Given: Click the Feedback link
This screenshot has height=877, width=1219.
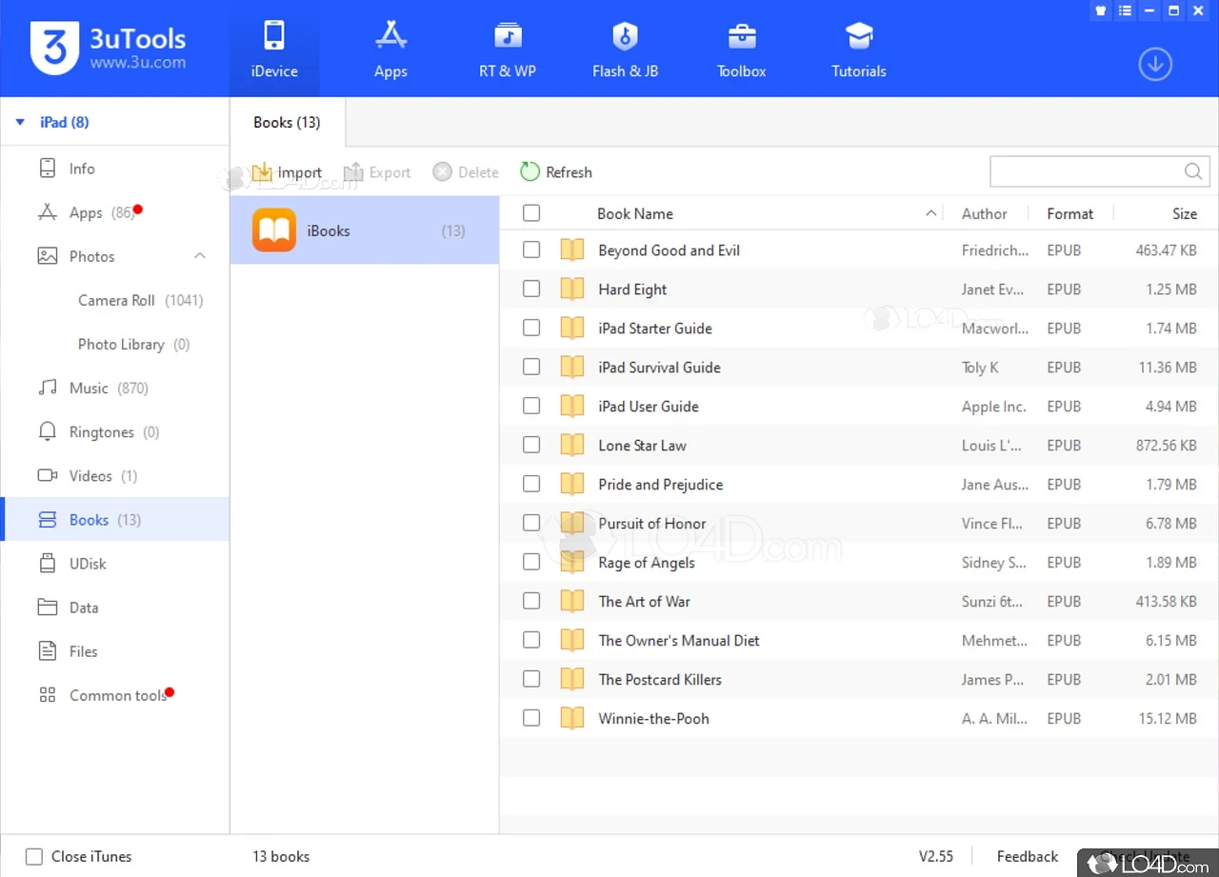Looking at the screenshot, I should tap(1027, 857).
